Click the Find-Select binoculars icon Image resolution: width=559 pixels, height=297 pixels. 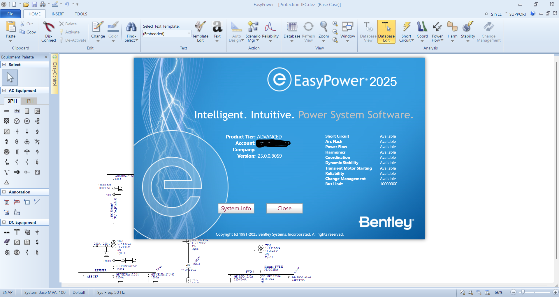click(x=131, y=27)
